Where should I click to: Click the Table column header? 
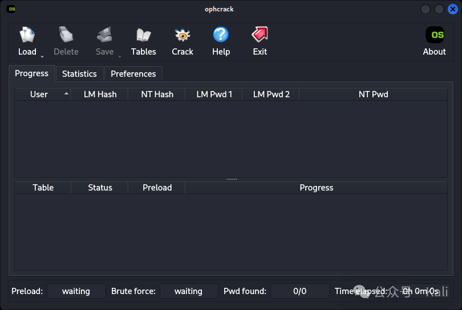[43, 188]
